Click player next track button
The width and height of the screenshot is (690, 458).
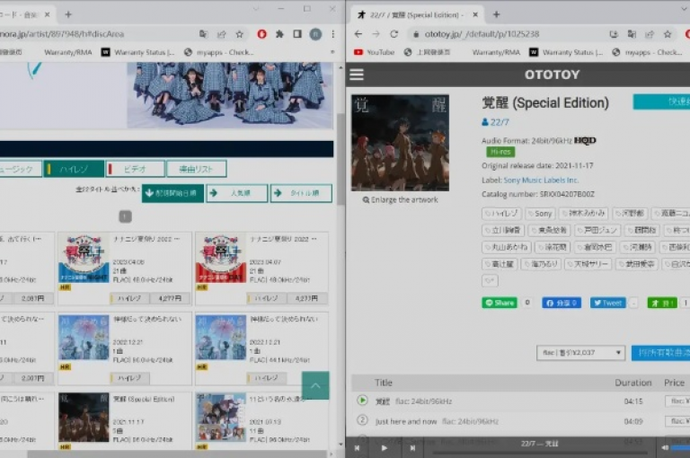(x=412, y=448)
